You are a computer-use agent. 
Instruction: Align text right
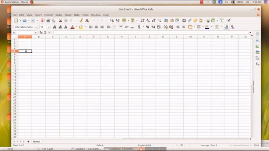(102, 27)
